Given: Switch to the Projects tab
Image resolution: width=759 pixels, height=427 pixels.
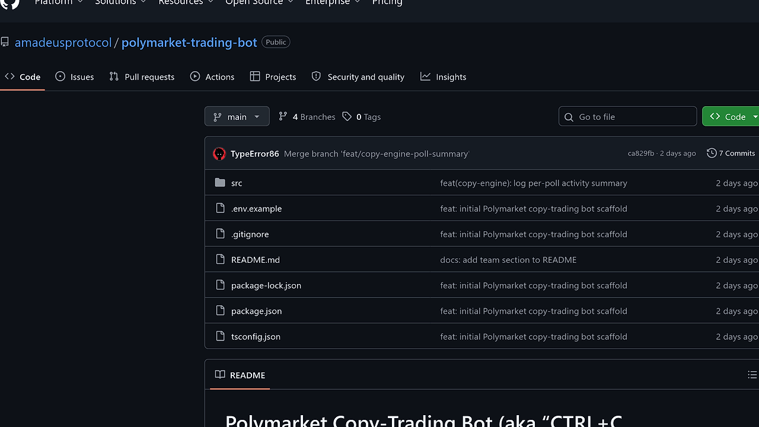Looking at the screenshot, I should (273, 77).
